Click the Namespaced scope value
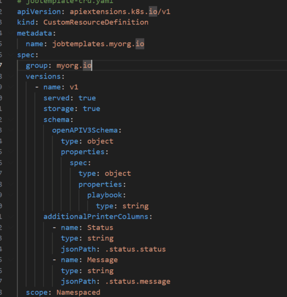The width and height of the screenshot is (287, 297). (78, 292)
